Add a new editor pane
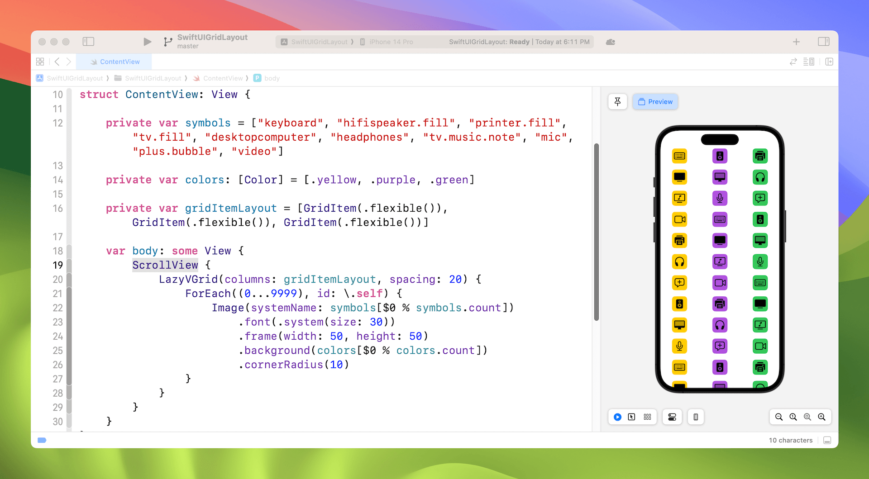The image size is (869, 479). coord(829,62)
